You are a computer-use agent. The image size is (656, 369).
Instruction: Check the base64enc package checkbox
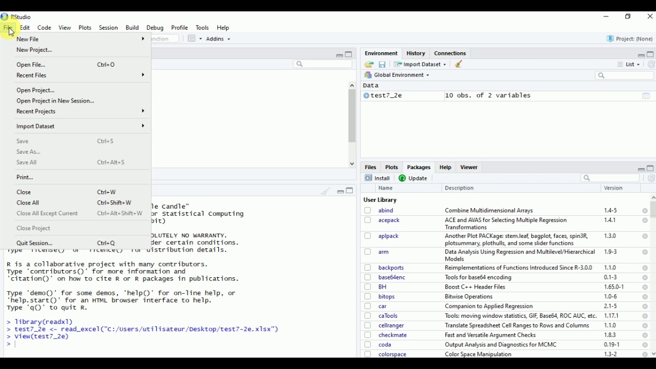[x=368, y=278]
